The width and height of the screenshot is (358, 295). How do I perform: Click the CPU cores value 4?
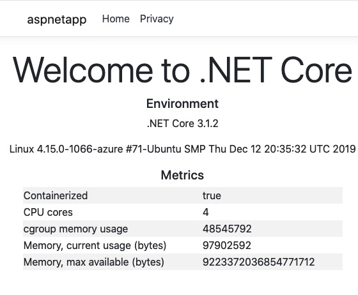coord(205,212)
